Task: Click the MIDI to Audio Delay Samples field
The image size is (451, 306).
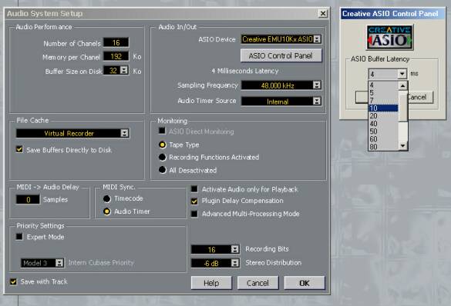Action: pyautogui.click(x=28, y=200)
